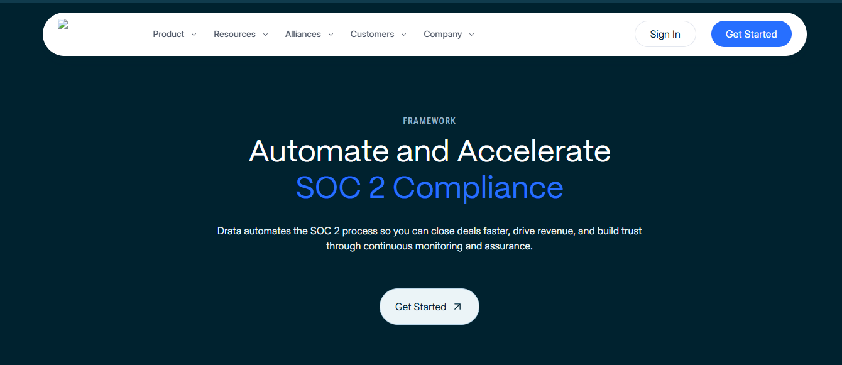Screen dimensions: 842x365
Task: Click the broken logo image in navbar
Action: click(63, 25)
